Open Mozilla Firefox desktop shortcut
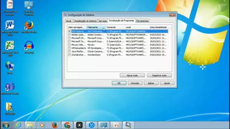 (x=29, y=27)
